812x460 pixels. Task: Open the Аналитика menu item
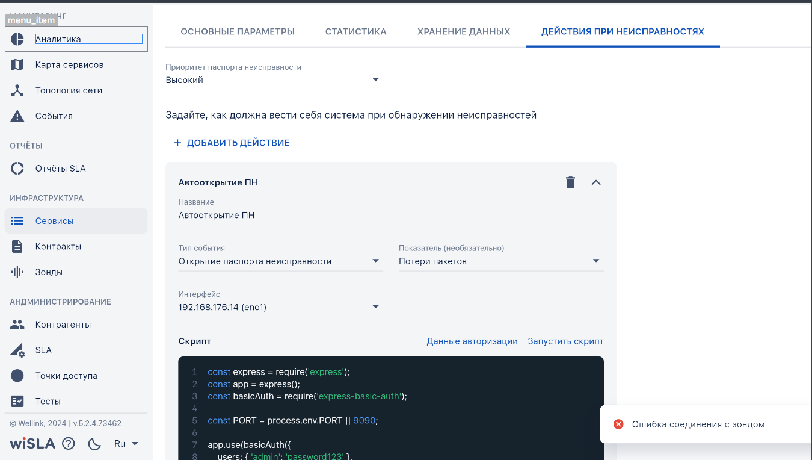click(x=76, y=39)
